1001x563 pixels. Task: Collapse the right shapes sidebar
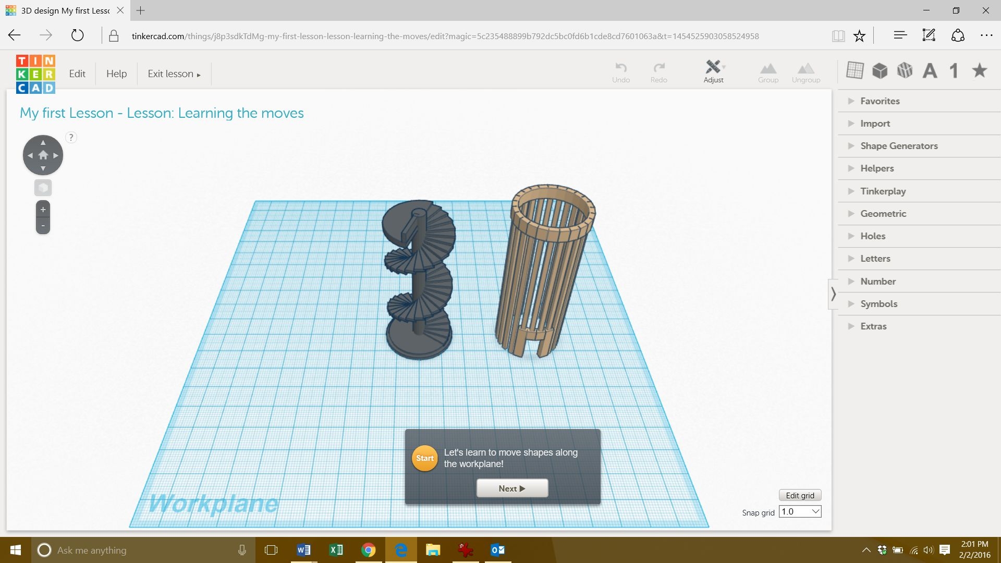(x=833, y=294)
